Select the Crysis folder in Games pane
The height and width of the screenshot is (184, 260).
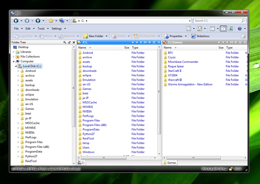click(x=172, y=57)
